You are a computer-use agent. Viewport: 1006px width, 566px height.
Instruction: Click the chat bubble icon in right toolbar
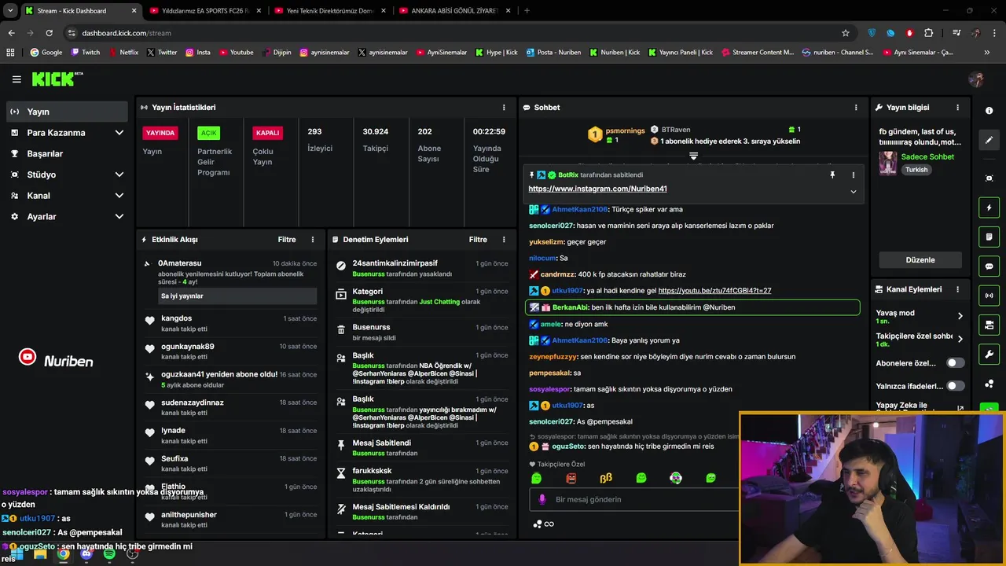click(x=989, y=266)
